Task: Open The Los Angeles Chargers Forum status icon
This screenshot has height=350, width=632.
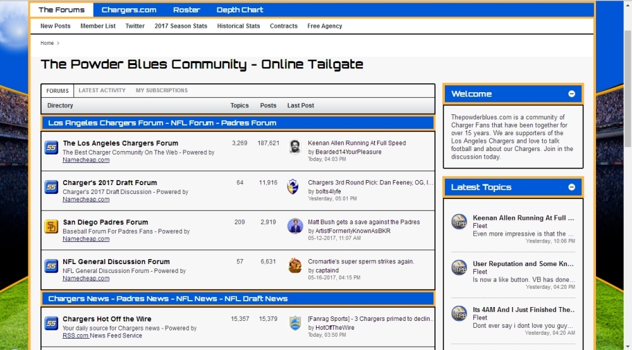Action: pyautogui.click(x=51, y=147)
